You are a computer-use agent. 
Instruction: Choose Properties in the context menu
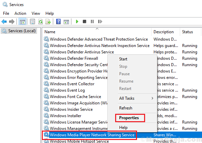(129, 118)
